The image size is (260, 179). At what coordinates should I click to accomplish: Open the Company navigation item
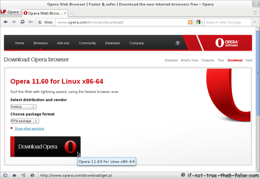[137, 43]
